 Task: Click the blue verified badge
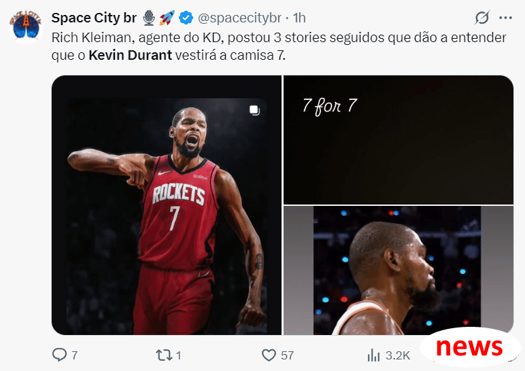(x=186, y=18)
